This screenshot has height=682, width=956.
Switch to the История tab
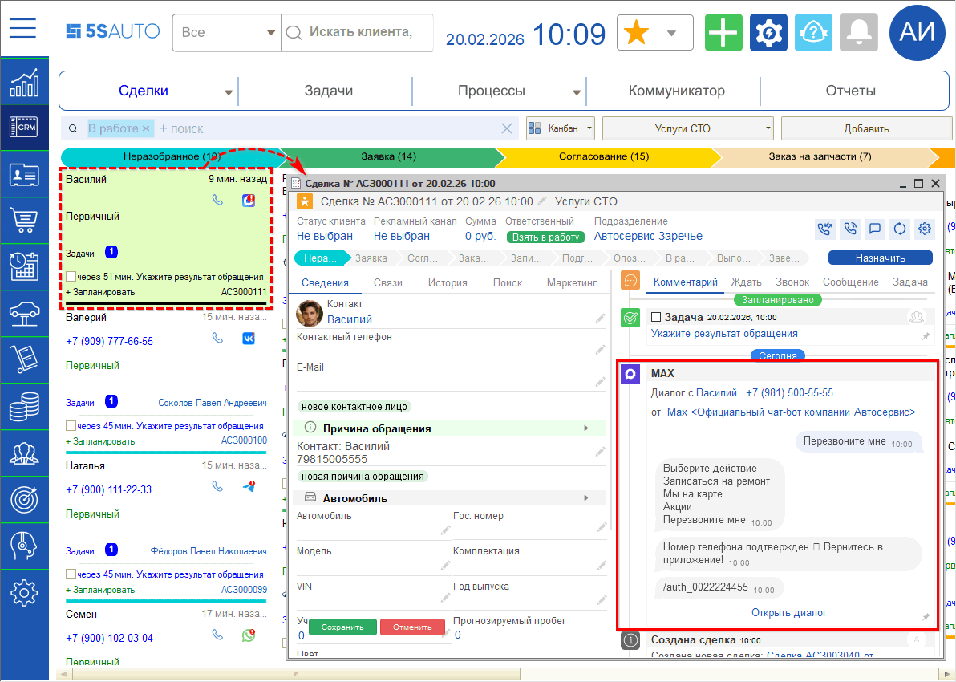pyautogui.click(x=447, y=282)
